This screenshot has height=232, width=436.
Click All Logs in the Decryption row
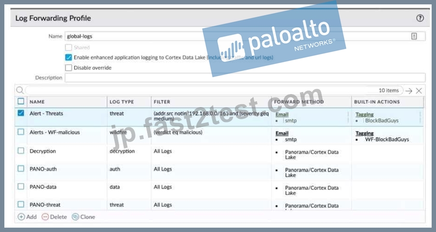coord(163,151)
